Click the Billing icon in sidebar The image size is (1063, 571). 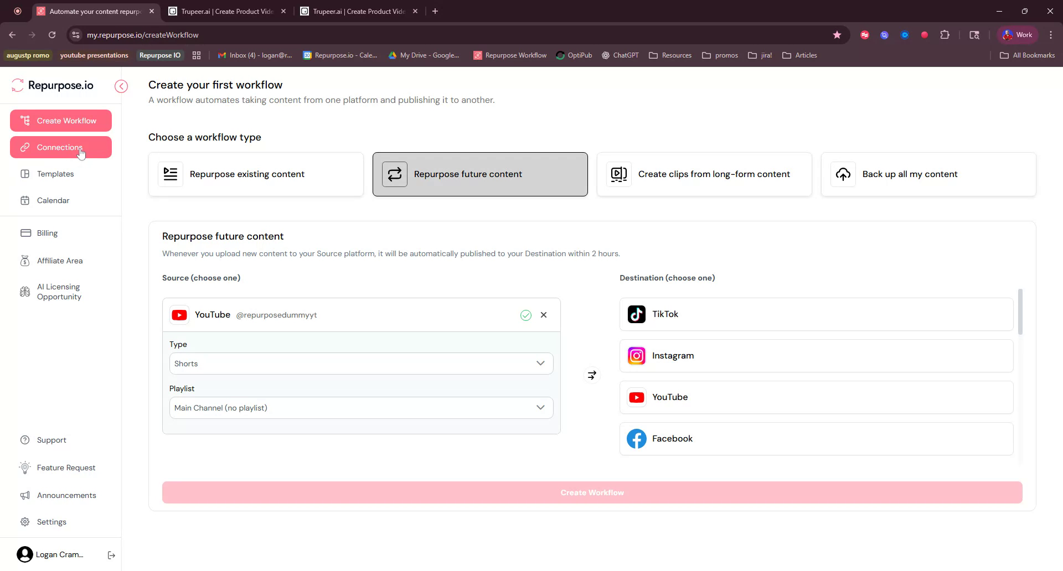point(25,232)
